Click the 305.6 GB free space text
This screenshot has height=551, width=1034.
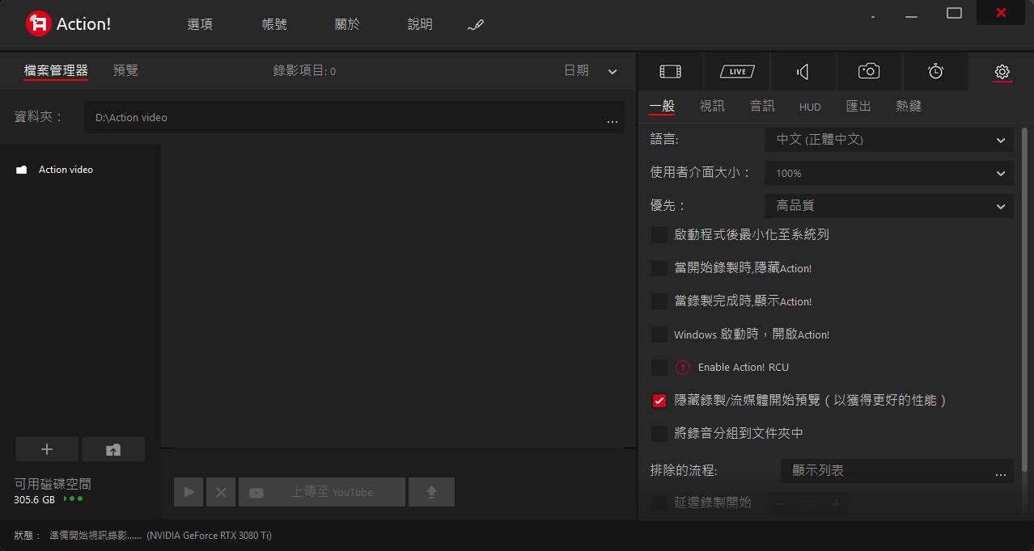pos(35,499)
